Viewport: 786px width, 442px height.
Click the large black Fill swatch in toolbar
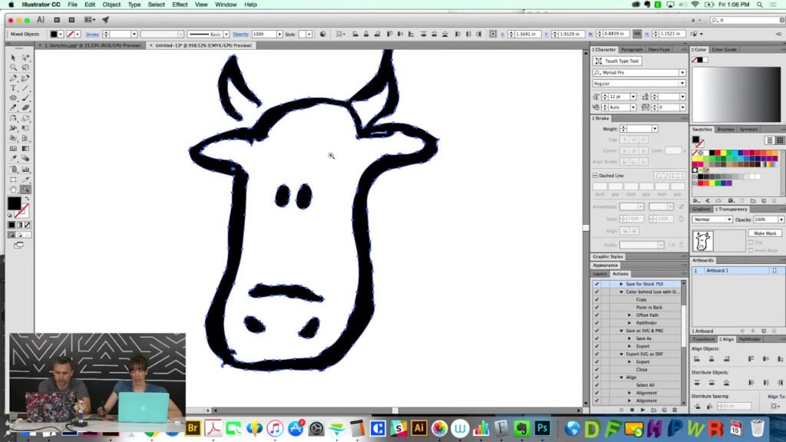(x=14, y=203)
